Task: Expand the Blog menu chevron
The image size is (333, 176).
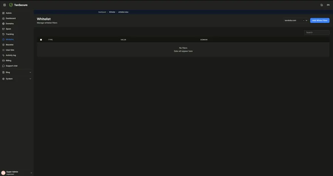Action: coord(30,72)
